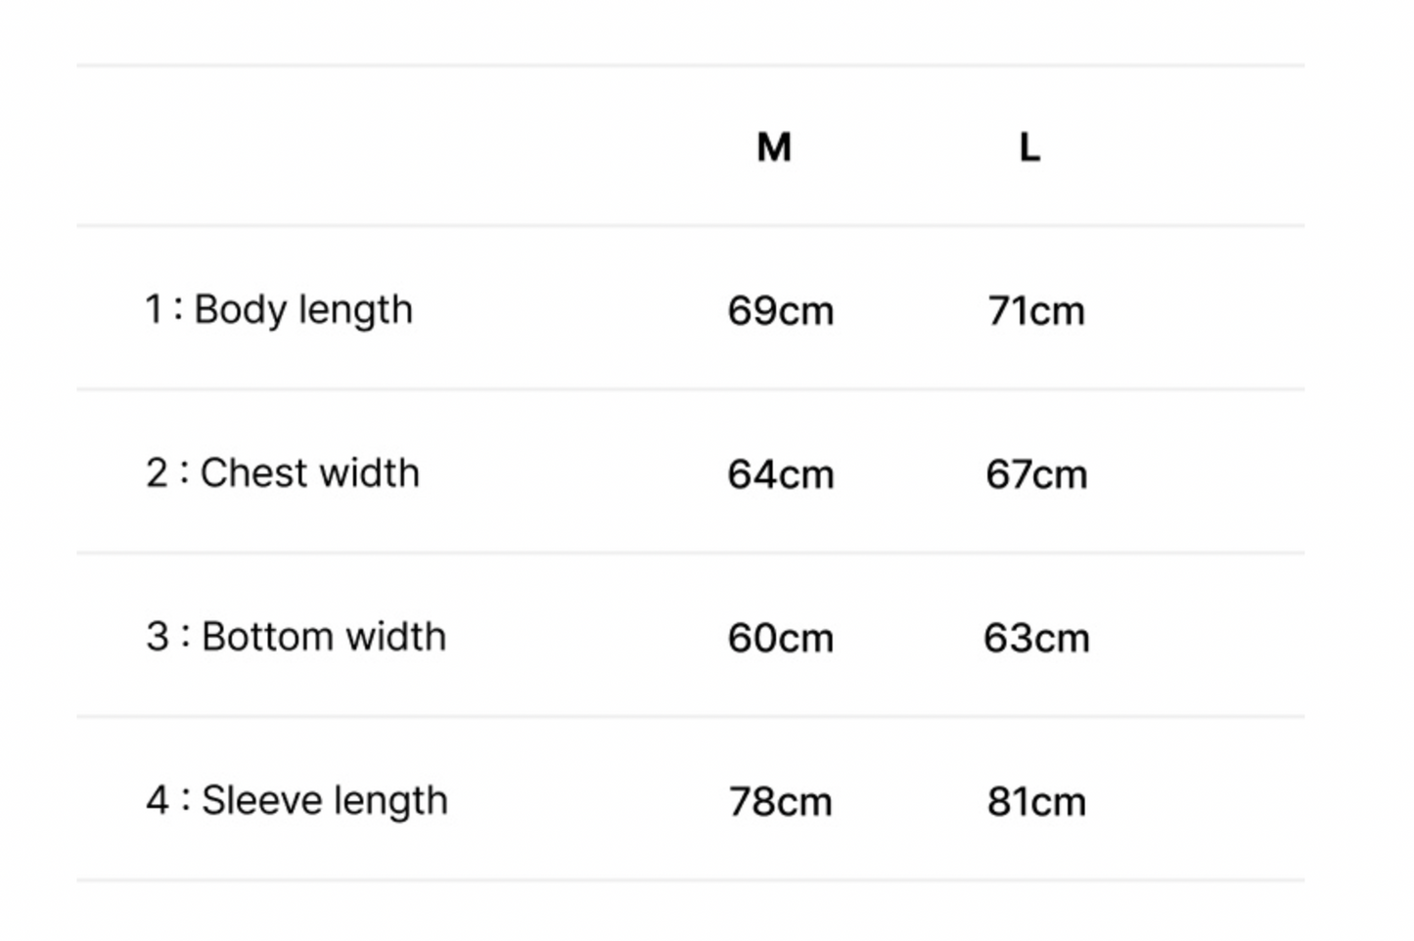Click the 64cm chest width value

[x=781, y=474]
